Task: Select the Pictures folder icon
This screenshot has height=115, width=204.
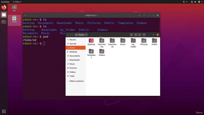Action: (144, 42)
